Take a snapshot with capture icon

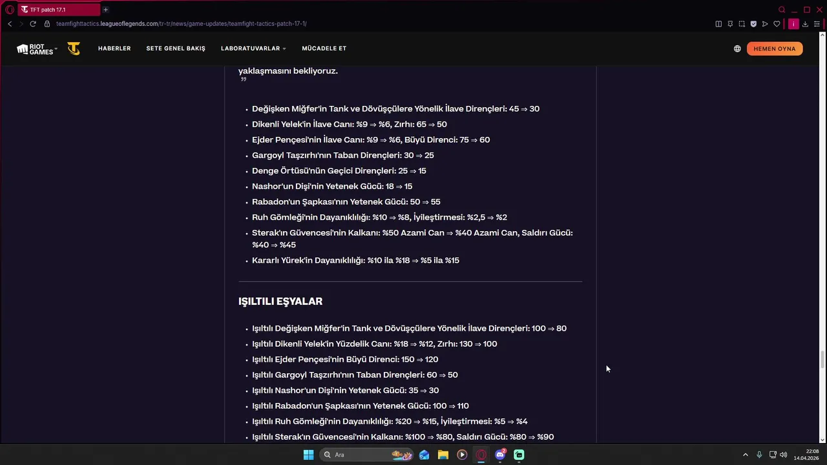click(x=742, y=24)
